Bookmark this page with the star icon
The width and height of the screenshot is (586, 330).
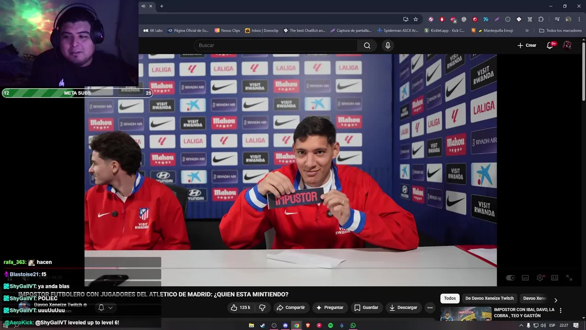pyautogui.click(x=416, y=19)
